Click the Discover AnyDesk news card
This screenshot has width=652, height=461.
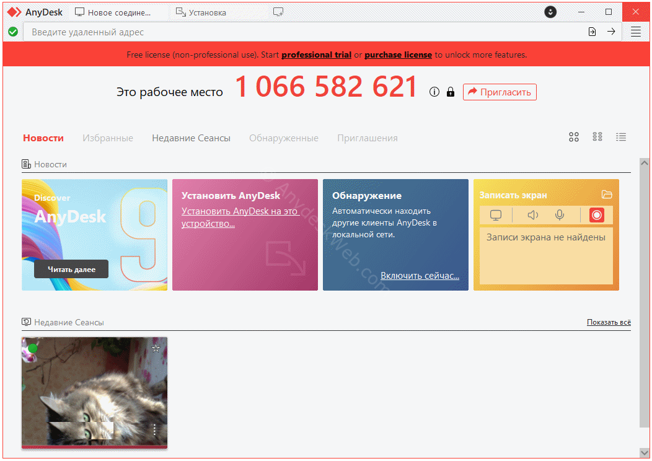94,235
